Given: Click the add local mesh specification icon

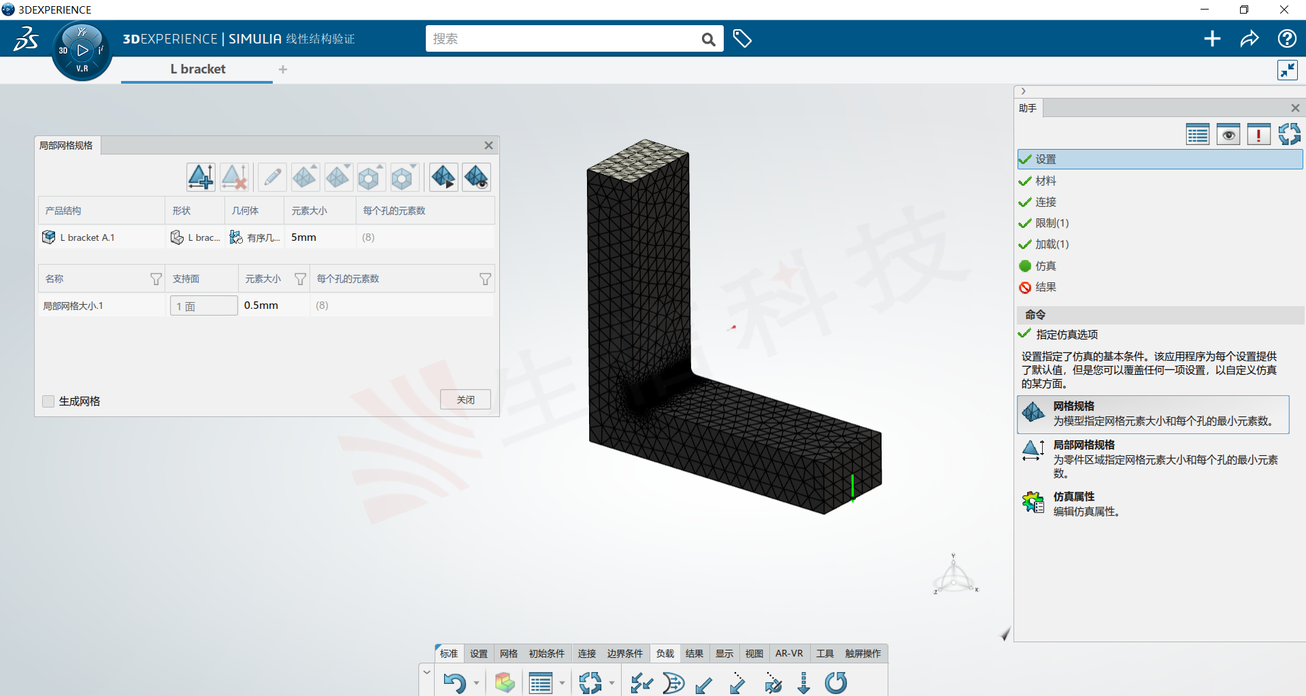Looking at the screenshot, I should point(201,178).
